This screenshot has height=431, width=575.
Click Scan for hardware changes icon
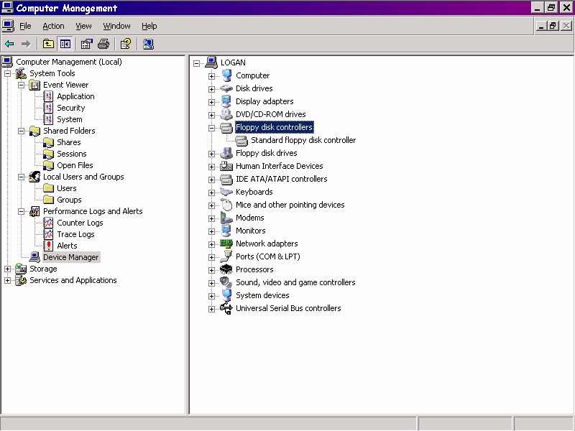tap(148, 45)
